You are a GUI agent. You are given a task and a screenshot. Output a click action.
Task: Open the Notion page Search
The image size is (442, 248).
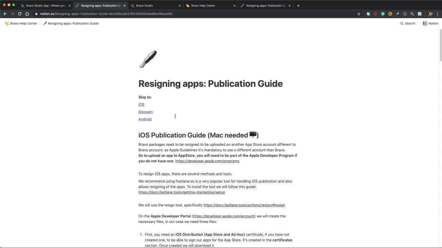pyautogui.click(x=408, y=23)
